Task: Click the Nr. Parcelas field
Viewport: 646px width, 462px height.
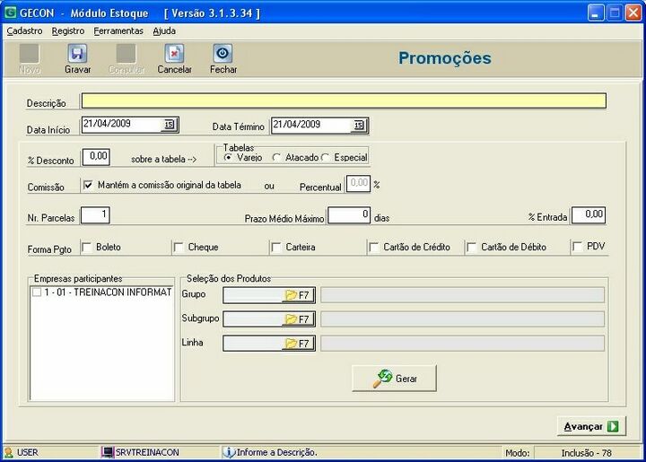Action: point(95,215)
